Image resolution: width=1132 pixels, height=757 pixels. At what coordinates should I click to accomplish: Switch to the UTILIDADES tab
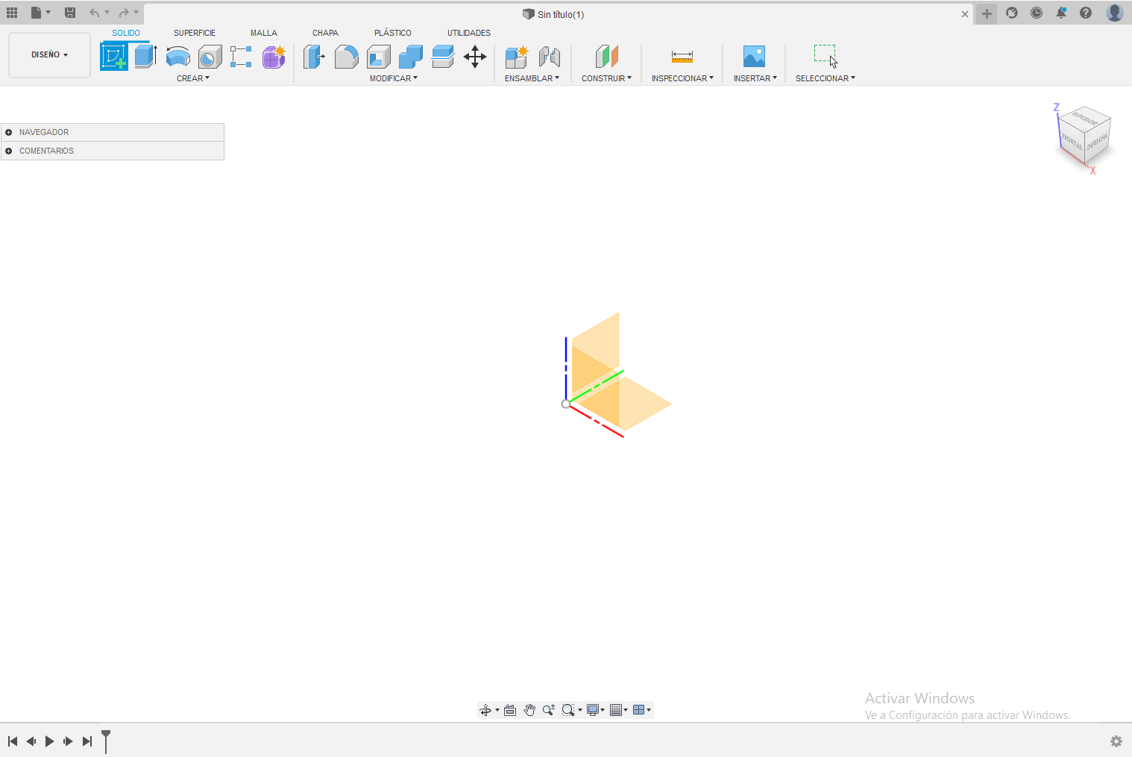[x=469, y=33]
